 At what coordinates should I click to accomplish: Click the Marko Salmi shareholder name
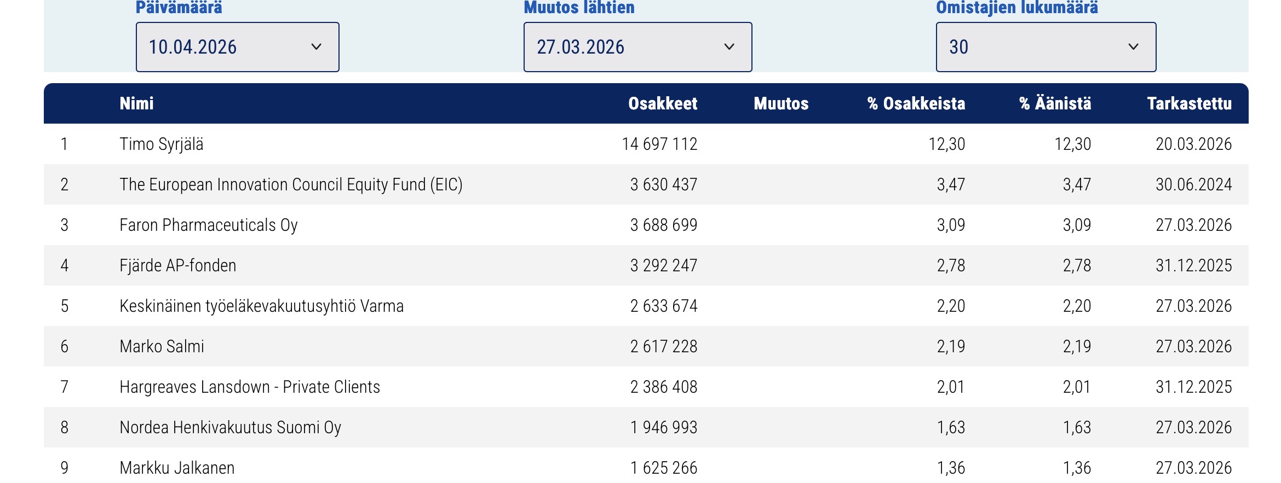(x=162, y=346)
